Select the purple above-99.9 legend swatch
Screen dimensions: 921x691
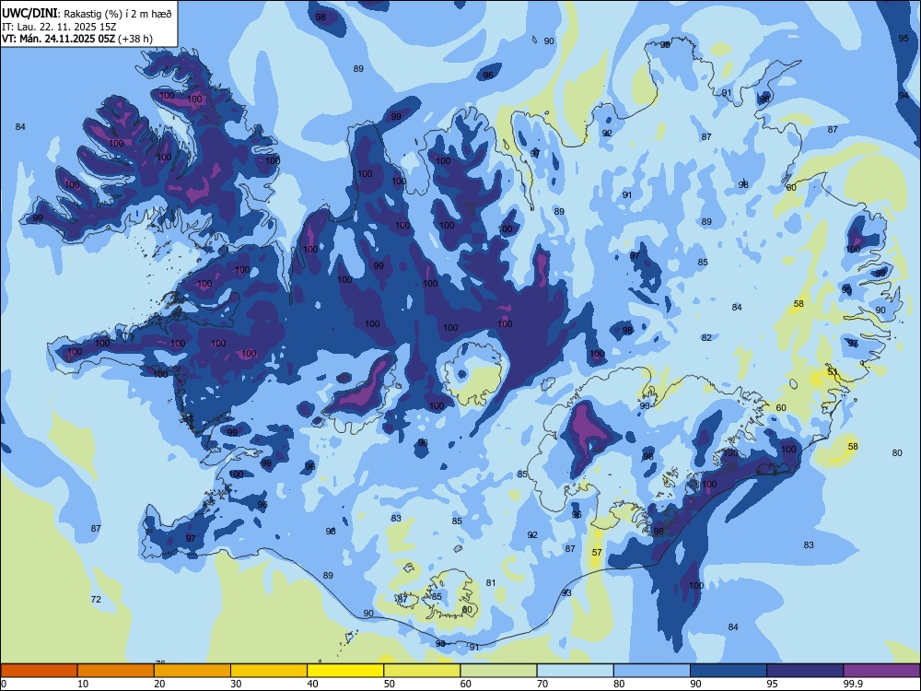point(881,671)
